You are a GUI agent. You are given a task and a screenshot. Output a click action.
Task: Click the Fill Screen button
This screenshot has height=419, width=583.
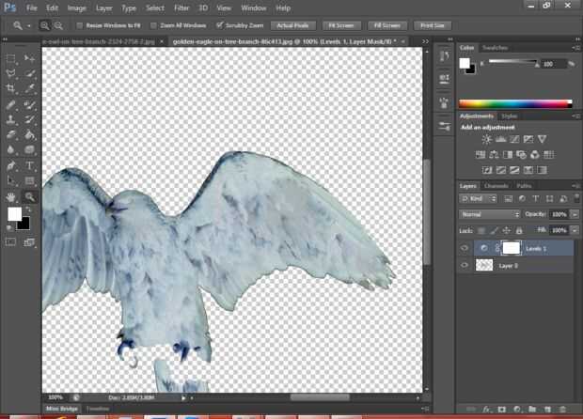click(387, 25)
